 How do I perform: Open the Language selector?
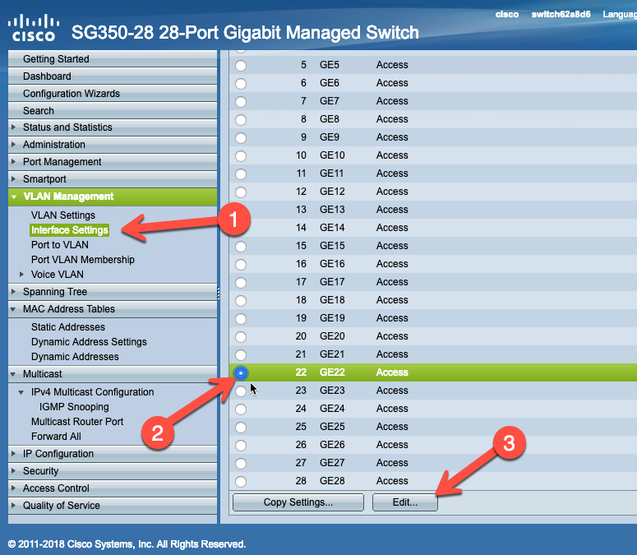point(620,14)
